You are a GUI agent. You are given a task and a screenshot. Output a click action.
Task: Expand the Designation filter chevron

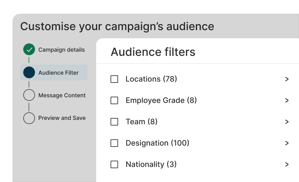pos(287,143)
